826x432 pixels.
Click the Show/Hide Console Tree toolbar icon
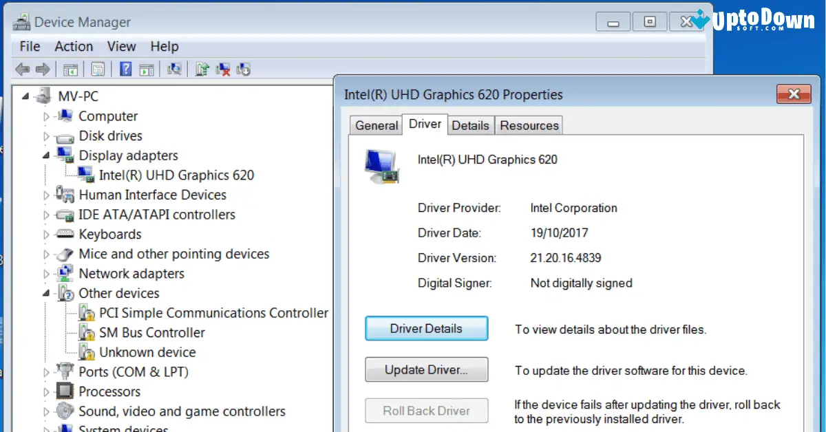(x=70, y=69)
